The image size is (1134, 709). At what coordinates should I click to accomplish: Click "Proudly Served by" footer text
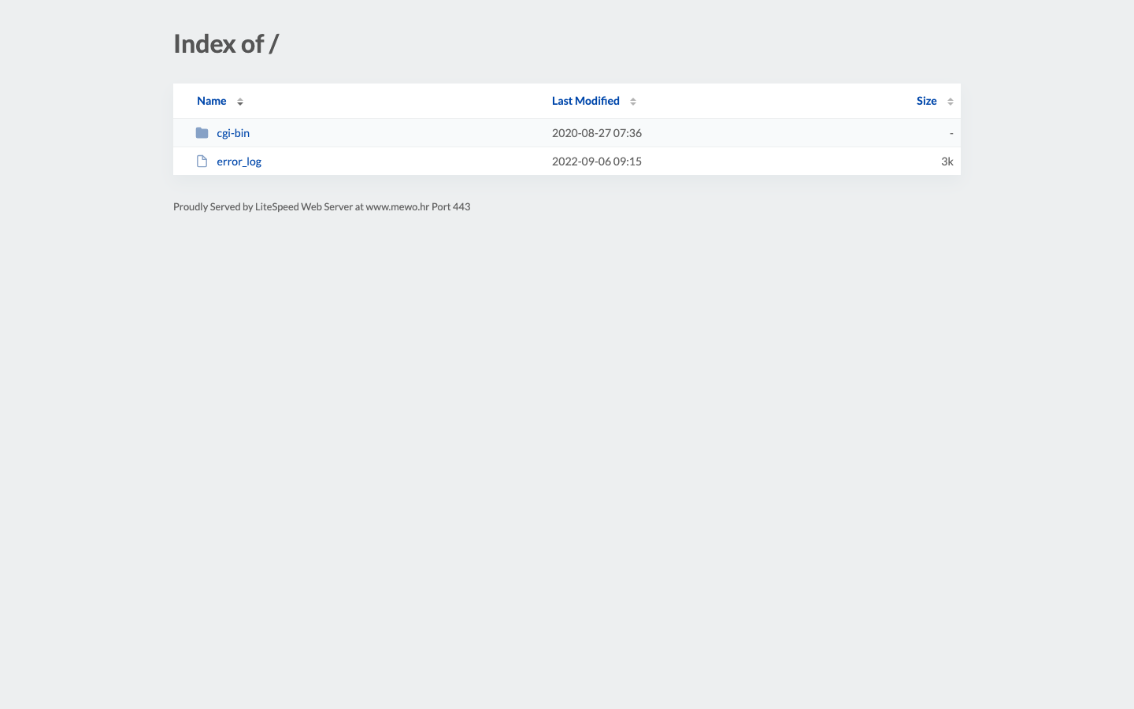point(213,207)
